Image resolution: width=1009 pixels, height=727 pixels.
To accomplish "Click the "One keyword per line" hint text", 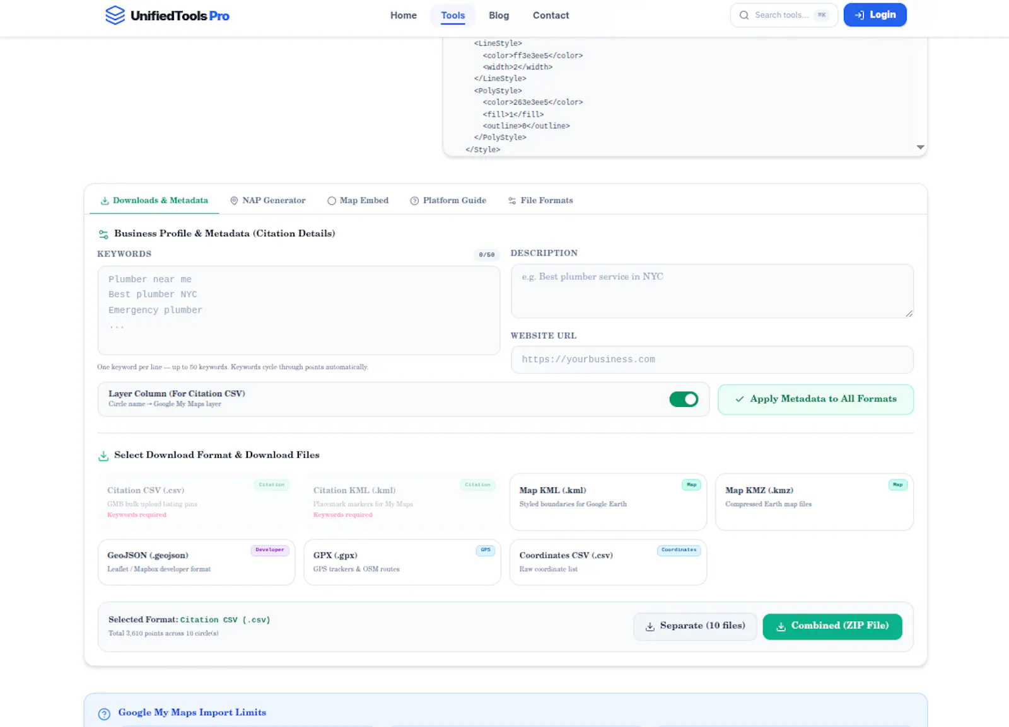I will tap(233, 367).
